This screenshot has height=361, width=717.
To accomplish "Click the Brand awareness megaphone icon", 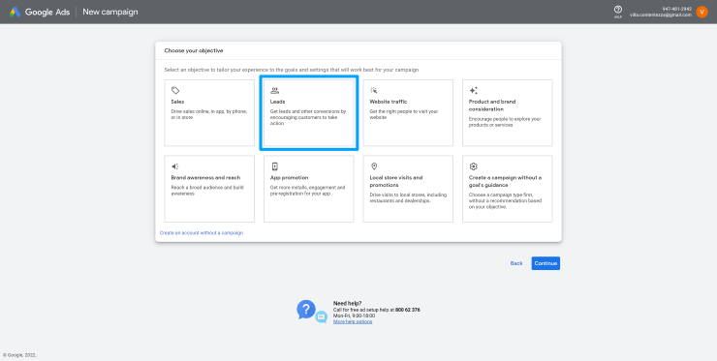I will 174,166.
